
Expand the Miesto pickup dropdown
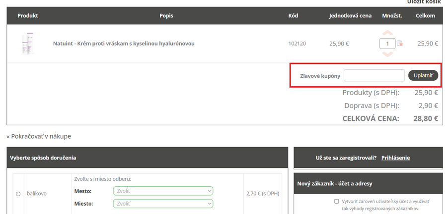(x=163, y=204)
